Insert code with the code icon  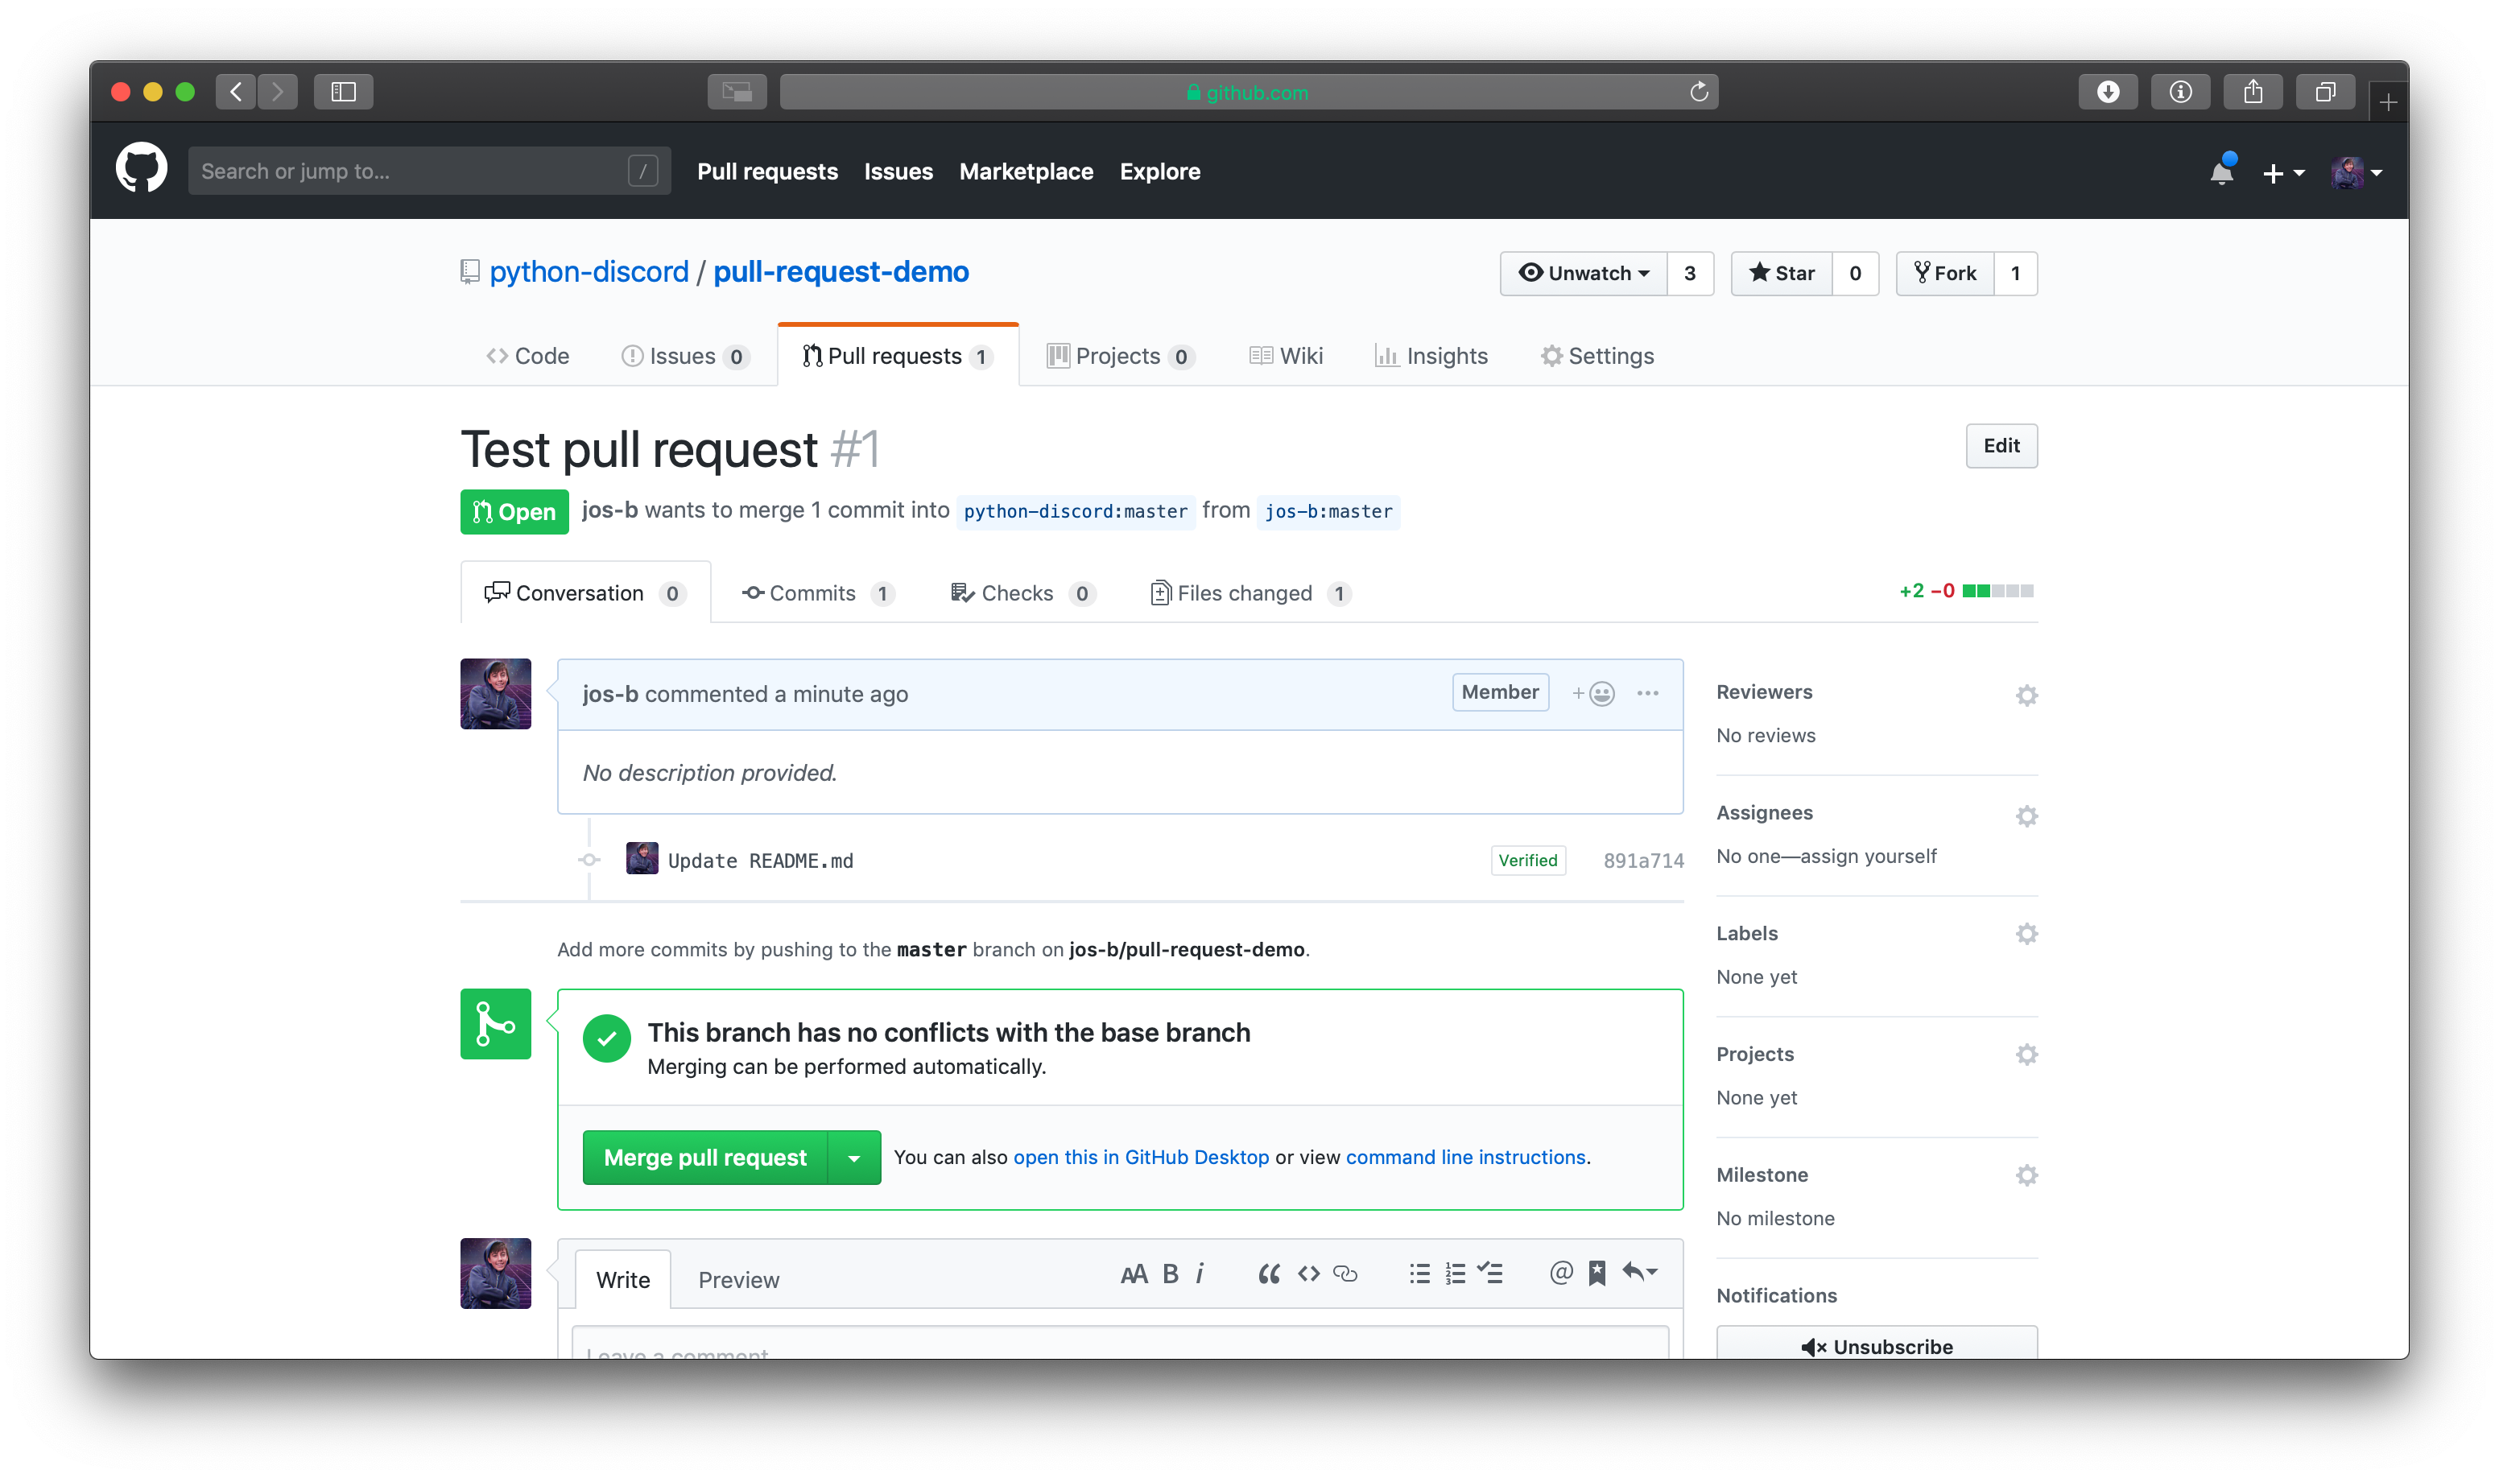tap(1307, 1274)
